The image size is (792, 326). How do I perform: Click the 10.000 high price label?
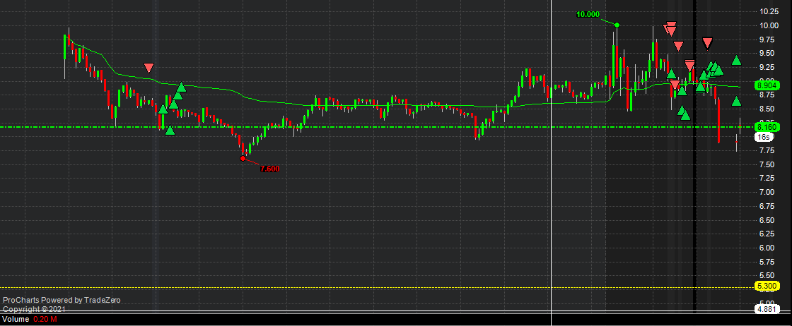tap(588, 14)
